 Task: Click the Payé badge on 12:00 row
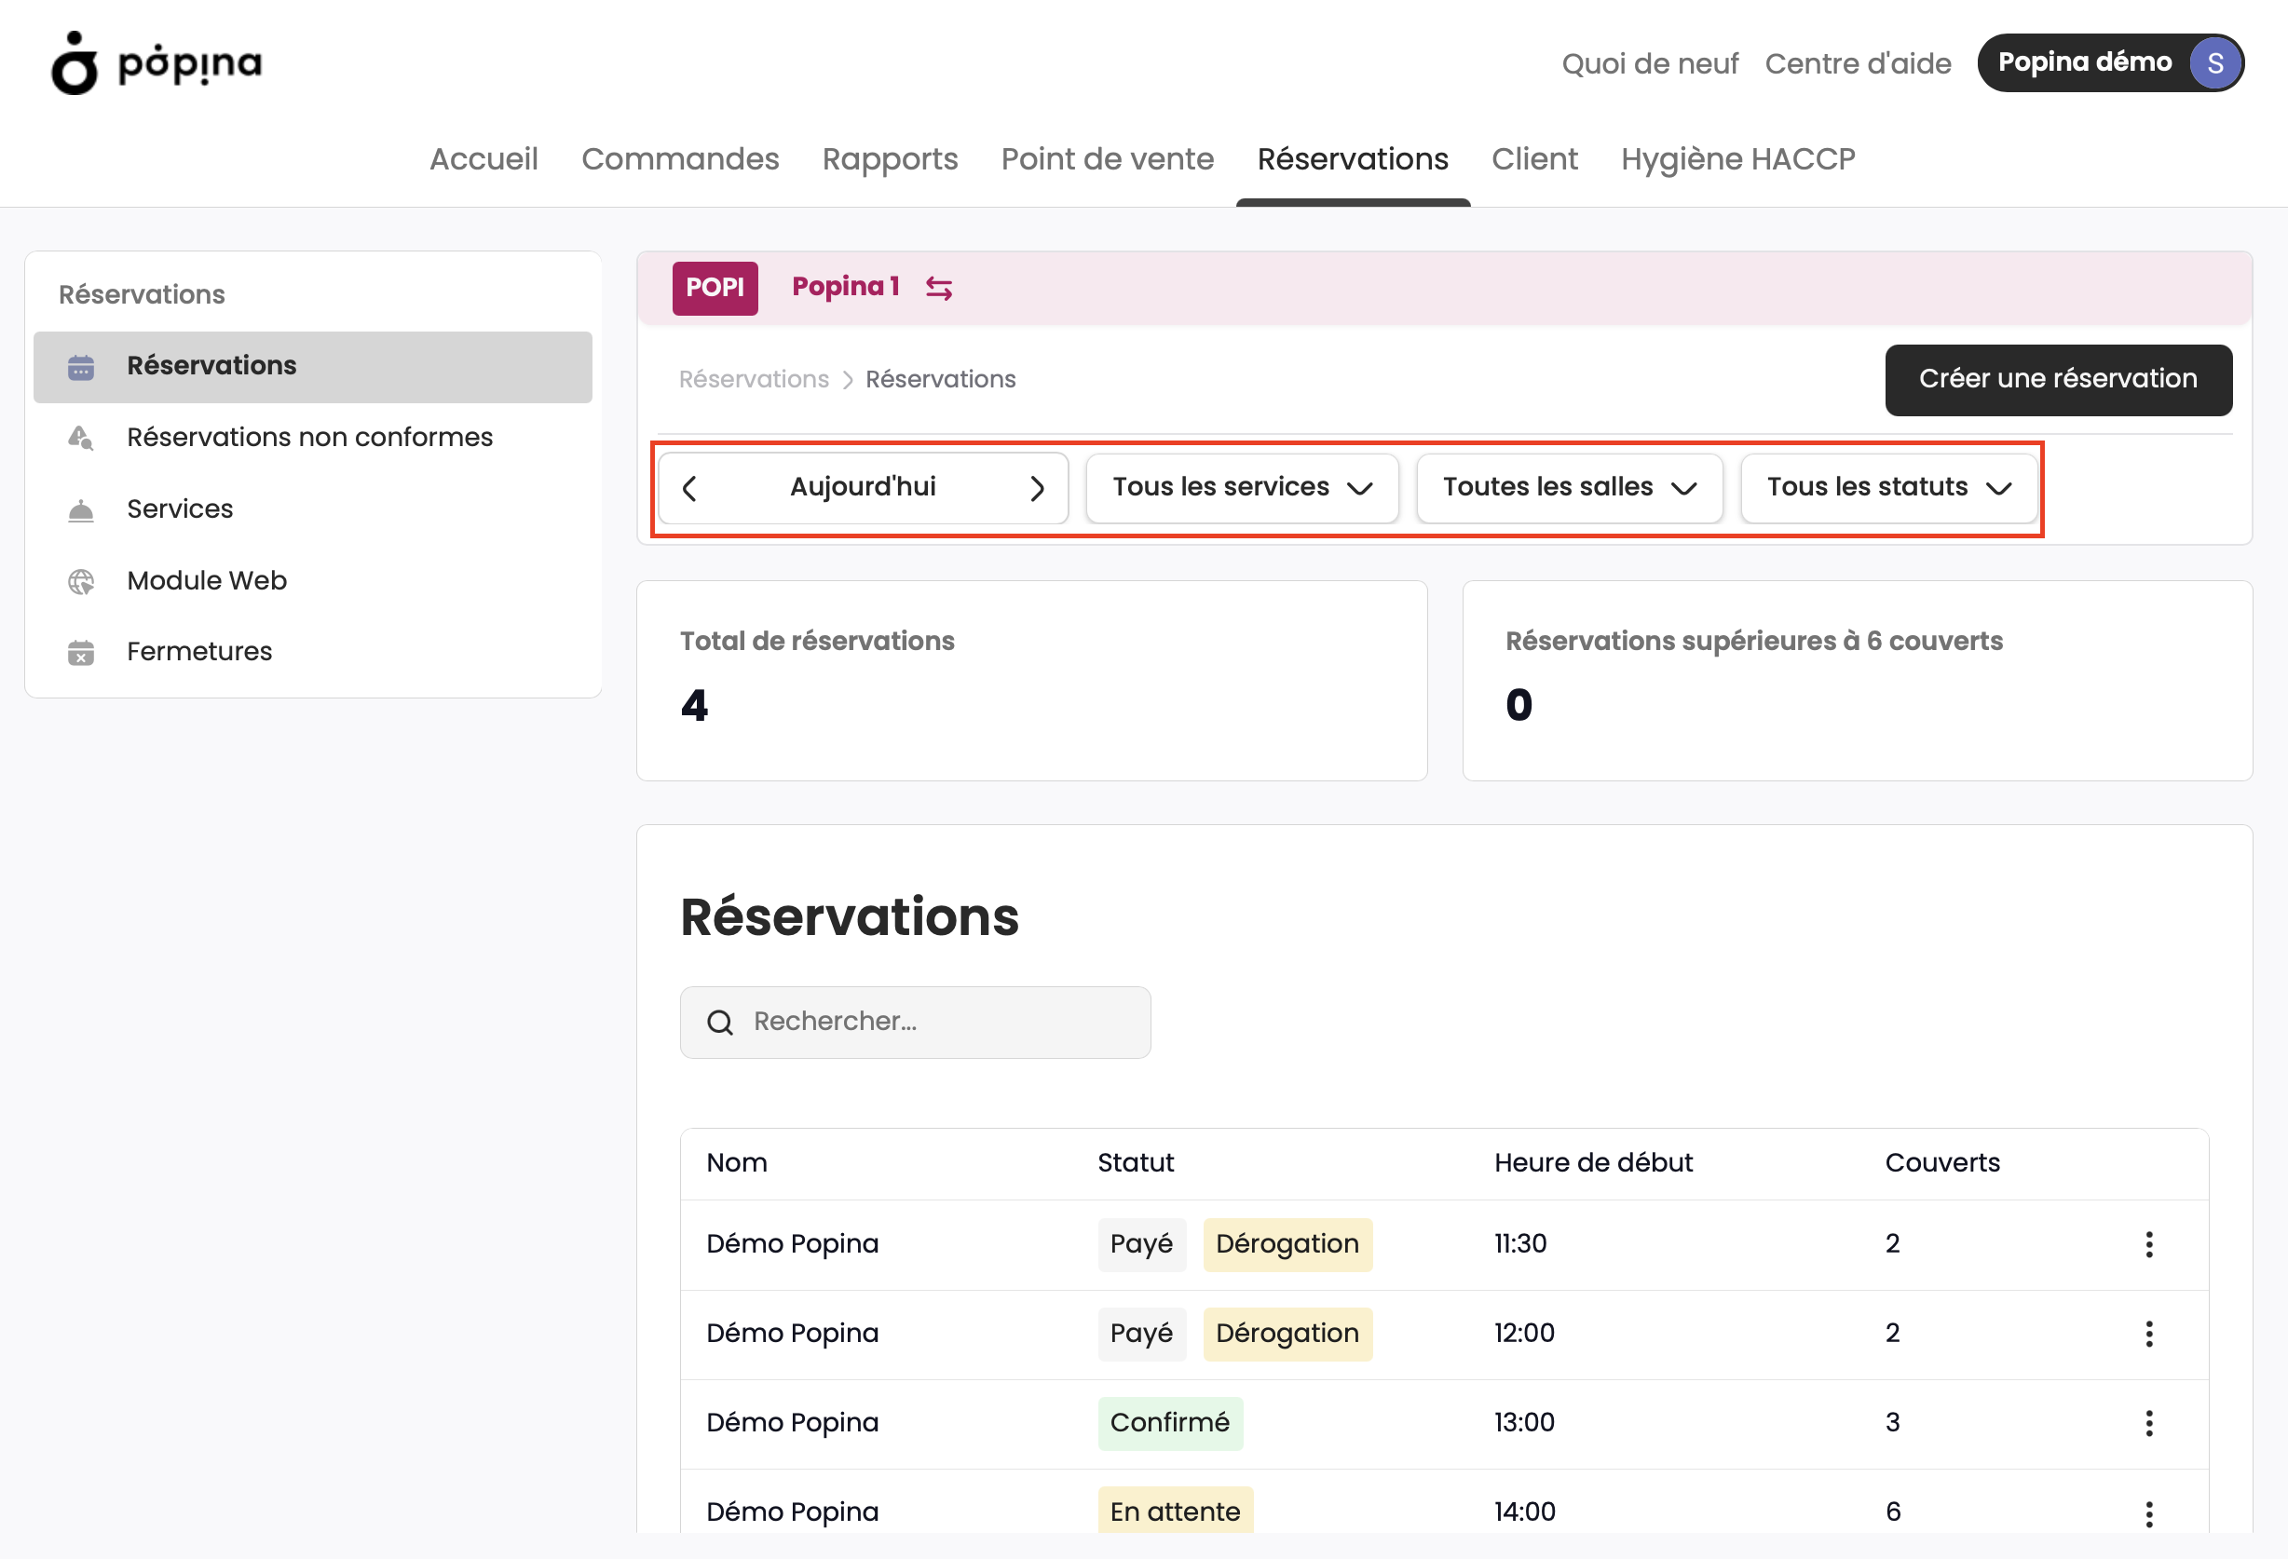(1142, 1335)
